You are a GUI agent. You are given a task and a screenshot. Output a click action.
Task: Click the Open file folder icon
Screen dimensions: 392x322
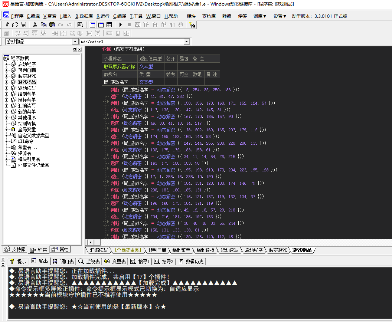click(15, 25)
